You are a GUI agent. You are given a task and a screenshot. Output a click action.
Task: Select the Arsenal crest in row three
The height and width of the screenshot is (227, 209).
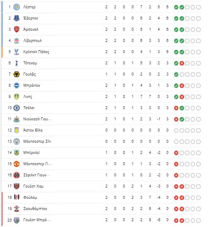[17, 29]
